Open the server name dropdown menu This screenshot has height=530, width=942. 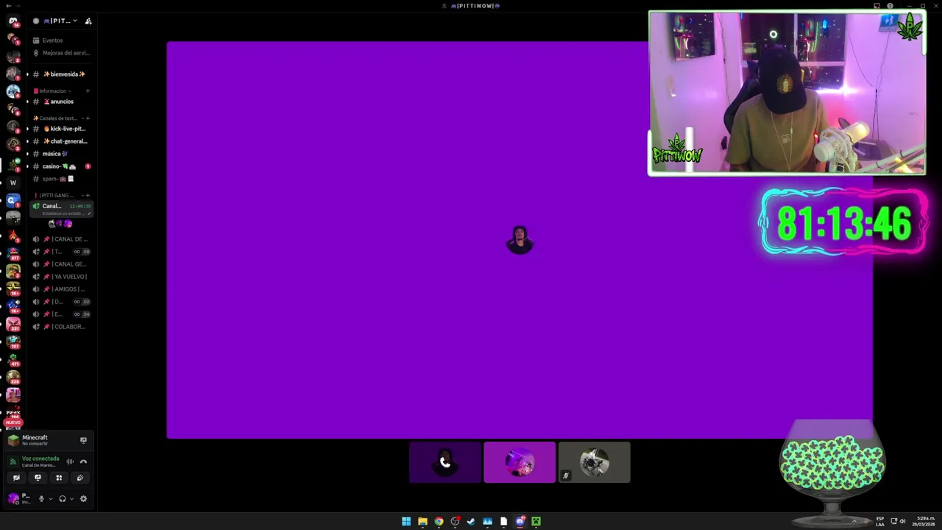pyautogui.click(x=61, y=21)
